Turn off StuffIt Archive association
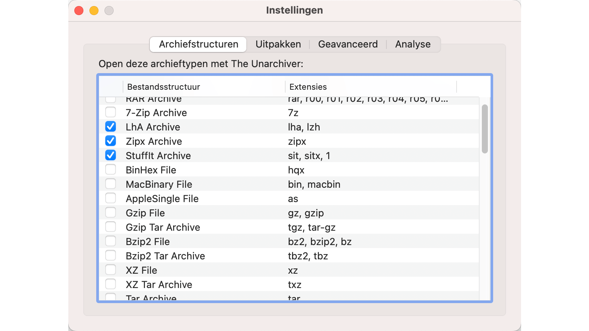 tap(111, 155)
